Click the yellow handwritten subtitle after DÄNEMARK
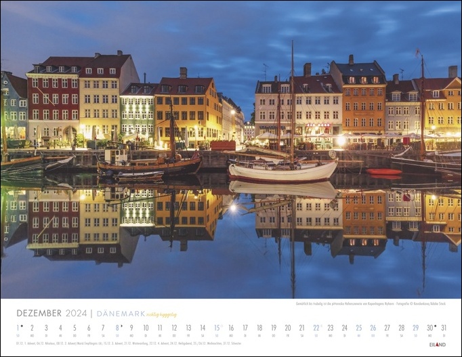The height and width of the screenshot is (357, 462). 163,314
